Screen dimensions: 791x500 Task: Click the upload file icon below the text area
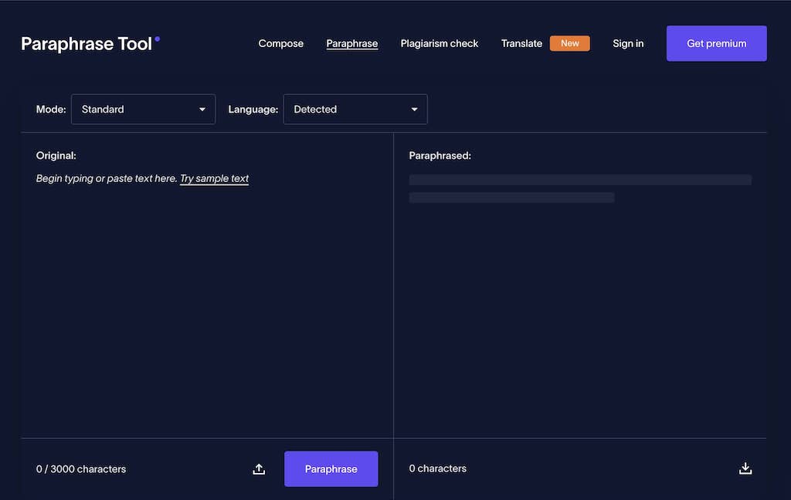click(259, 468)
